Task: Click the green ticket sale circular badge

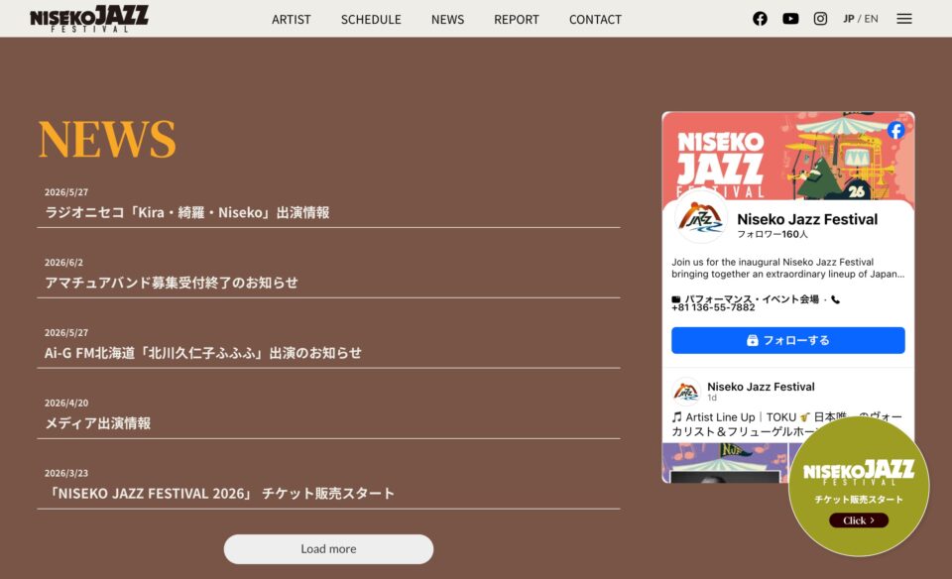Action: (x=859, y=486)
